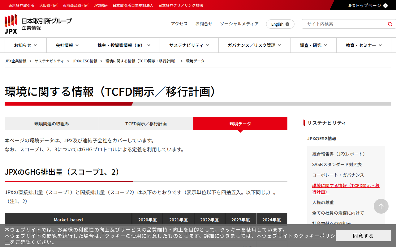
Task: Open 大阪取引所 in the top bar
Action: click(x=49, y=5)
